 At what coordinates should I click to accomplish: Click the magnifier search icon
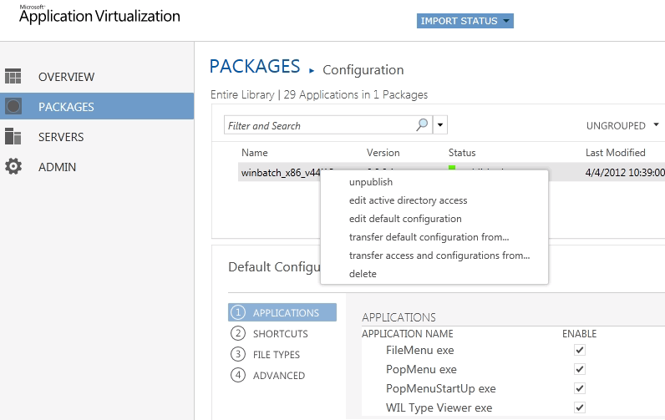point(422,125)
